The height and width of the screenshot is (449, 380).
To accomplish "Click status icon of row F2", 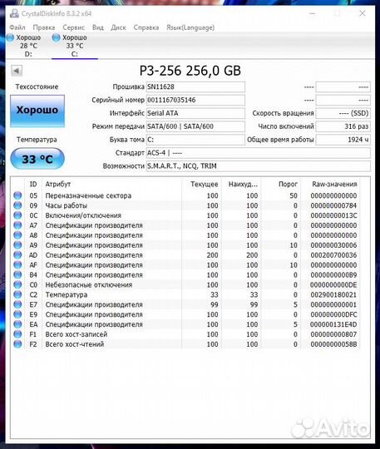I will coord(17,344).
